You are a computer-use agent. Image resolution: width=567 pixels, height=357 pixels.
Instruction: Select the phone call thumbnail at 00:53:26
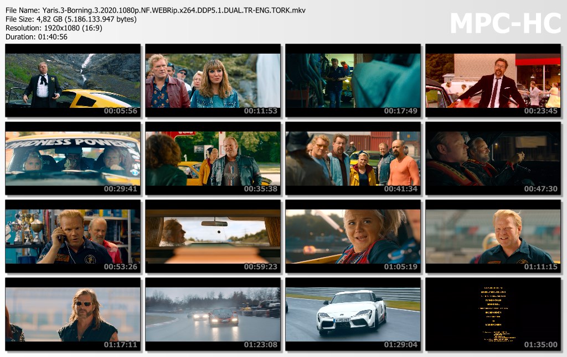[x=73, y=237]
